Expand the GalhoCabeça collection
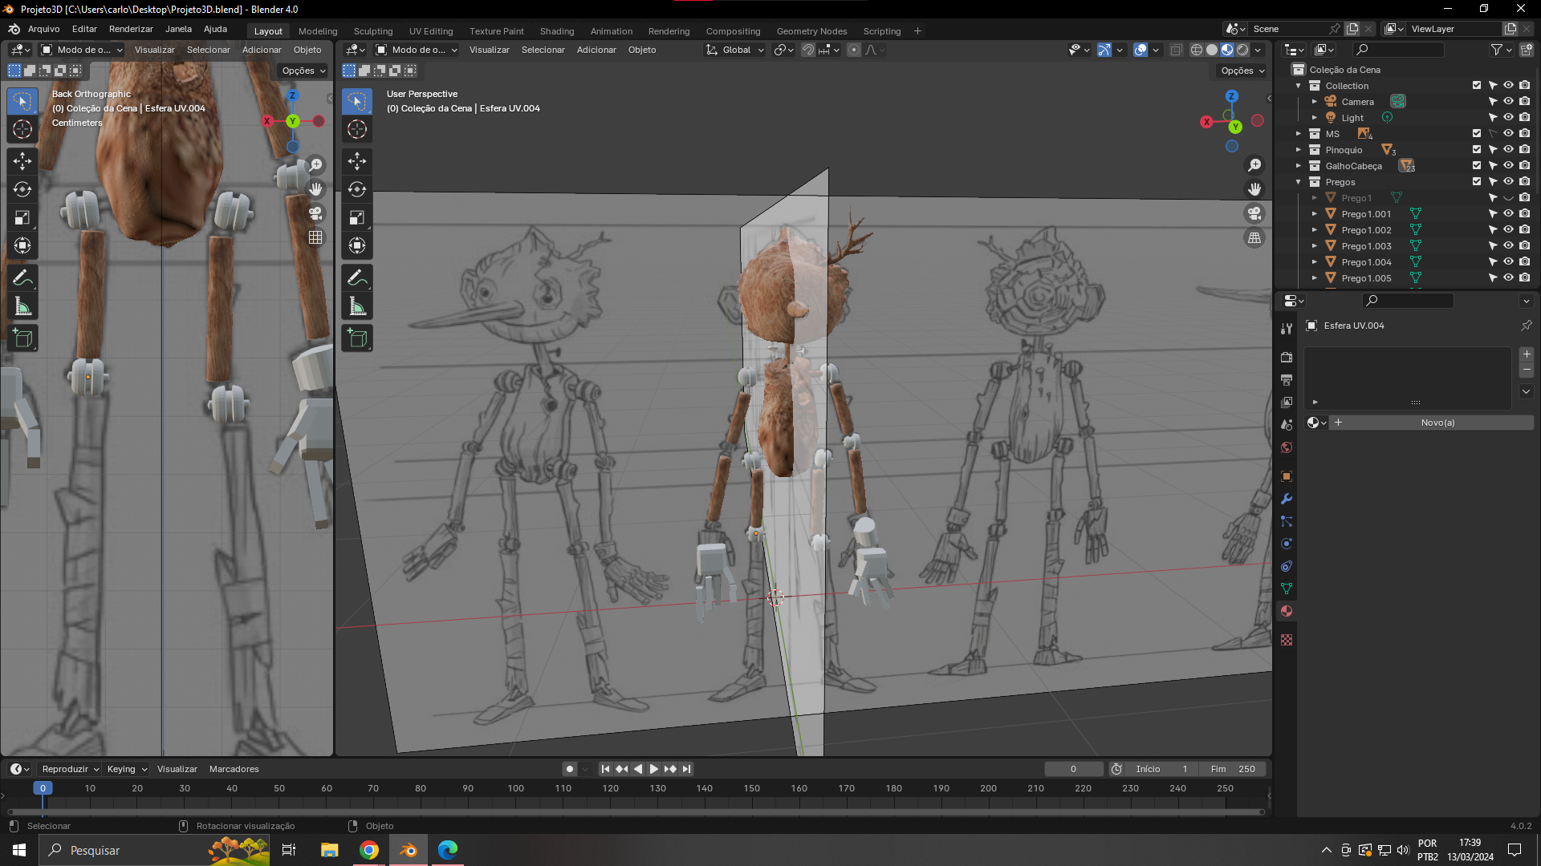This screenshot has height=866, width=1541. (1299, 166)
